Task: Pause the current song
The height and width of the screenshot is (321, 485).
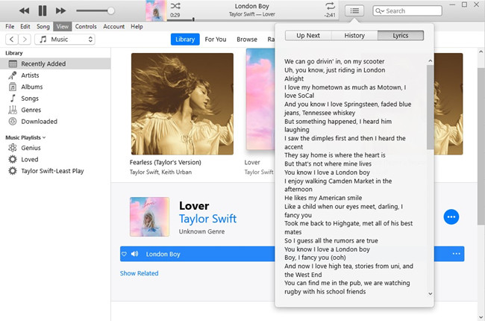Action: 43,11
